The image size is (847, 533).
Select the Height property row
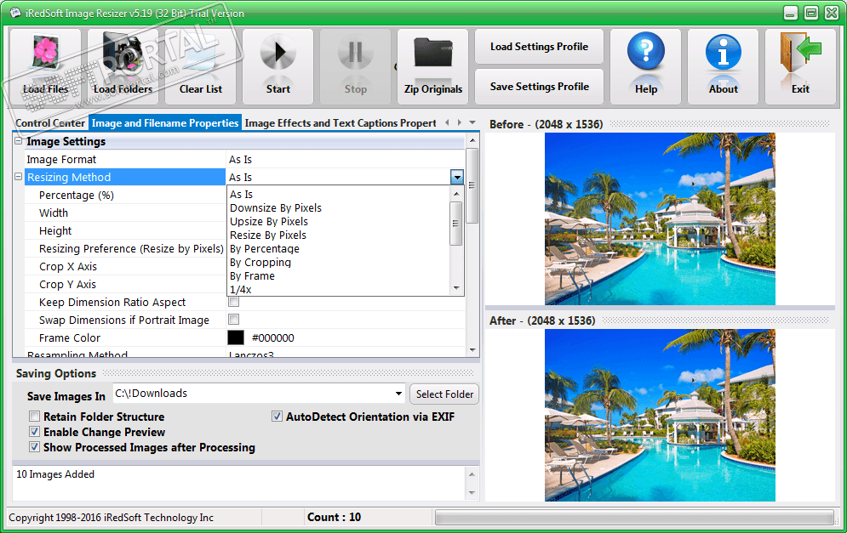(125, 230)
